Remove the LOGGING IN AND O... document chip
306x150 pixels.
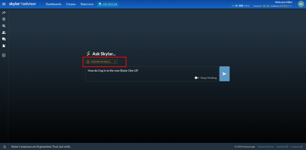pos(115,62)
